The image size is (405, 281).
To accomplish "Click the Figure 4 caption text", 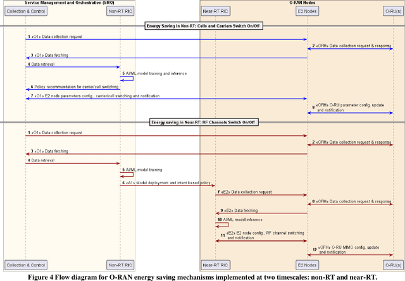I will [x=202, y=276].
